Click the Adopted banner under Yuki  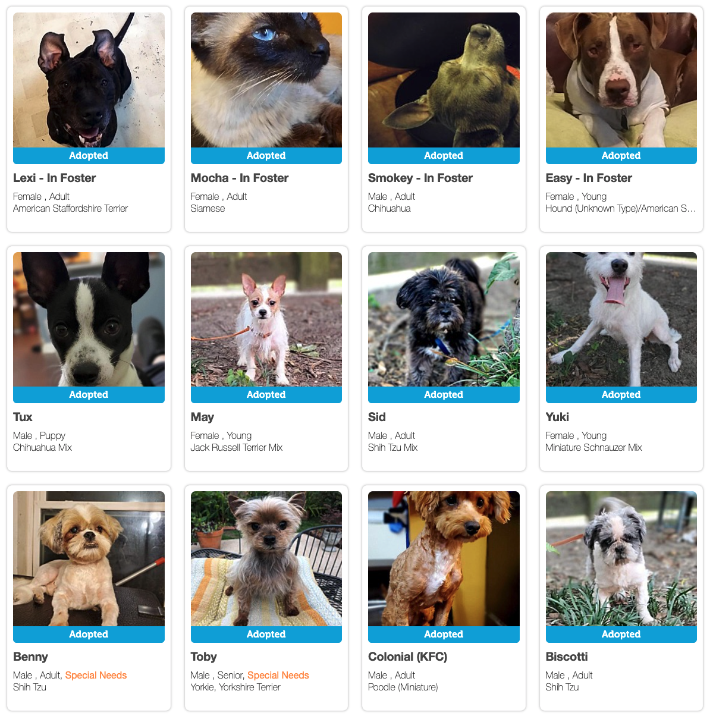[x=621, y=395]
